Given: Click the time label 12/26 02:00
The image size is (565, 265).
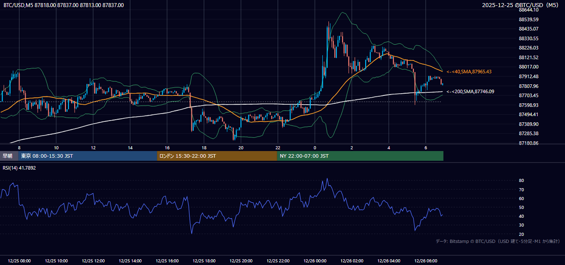Looking at the screenshot, I should tap(351, 261).
